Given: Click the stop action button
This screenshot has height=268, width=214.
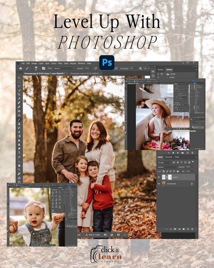Looking at the screenshot, I should 169,153.
